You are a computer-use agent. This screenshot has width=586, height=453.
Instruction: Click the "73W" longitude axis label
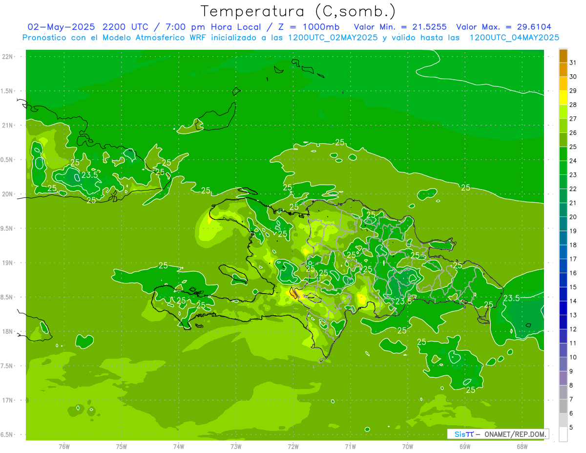(236, 447)
